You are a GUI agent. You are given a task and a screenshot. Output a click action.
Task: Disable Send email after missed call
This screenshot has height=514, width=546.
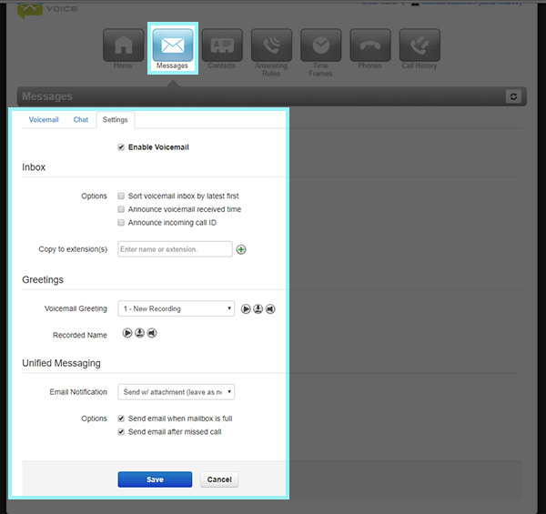pos(121,432)
